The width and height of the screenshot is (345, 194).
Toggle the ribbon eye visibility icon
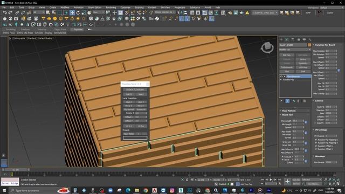click(89, 29)
